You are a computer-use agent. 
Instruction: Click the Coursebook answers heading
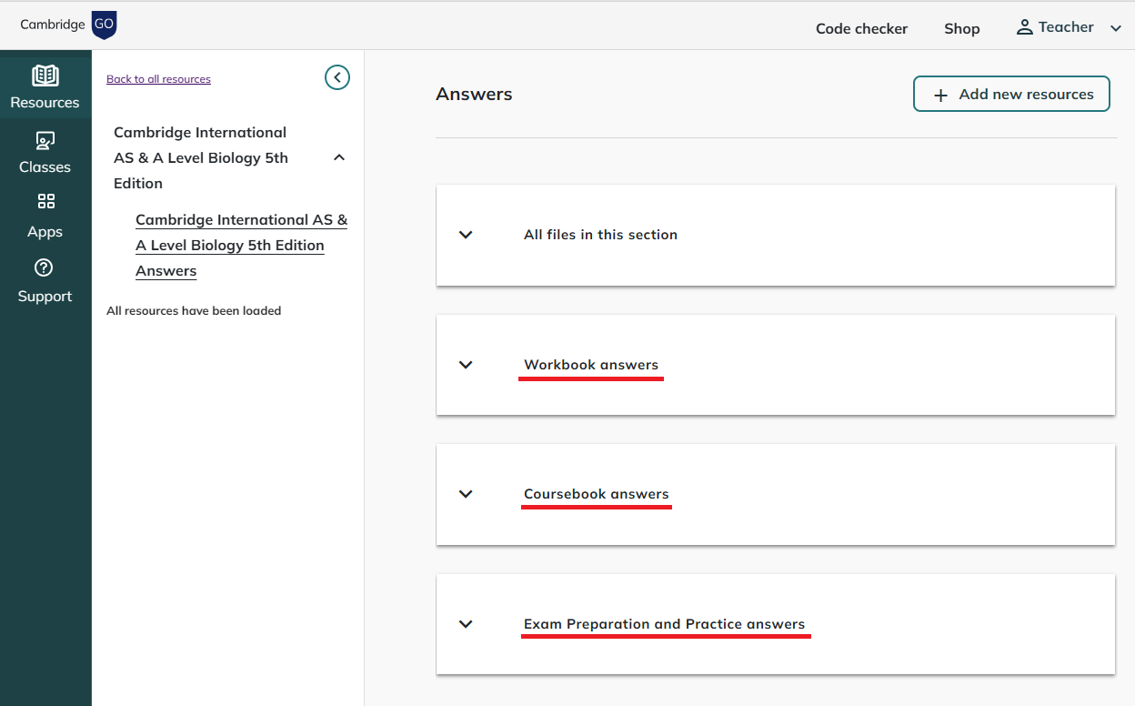(x=597, y=494)
